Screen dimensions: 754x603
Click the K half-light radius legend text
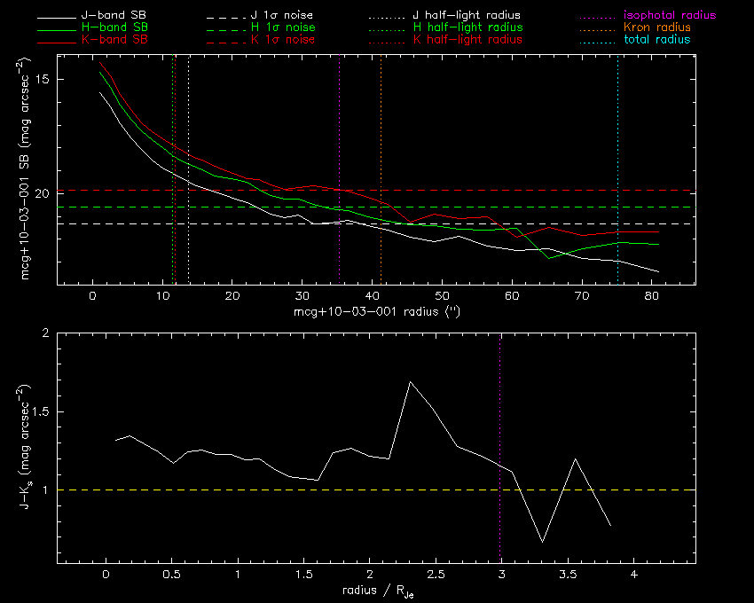point(467,39)
